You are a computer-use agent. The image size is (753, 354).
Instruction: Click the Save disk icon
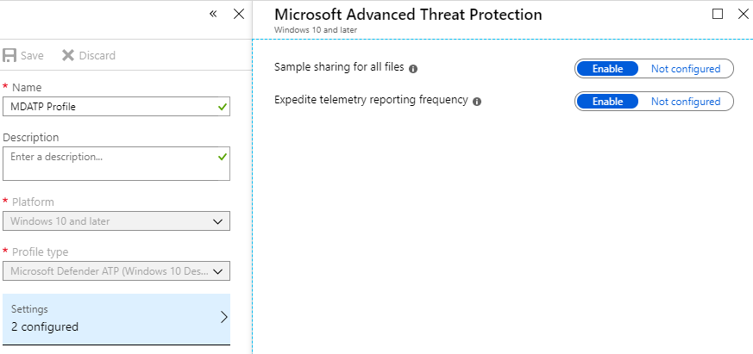coord(10,55)
